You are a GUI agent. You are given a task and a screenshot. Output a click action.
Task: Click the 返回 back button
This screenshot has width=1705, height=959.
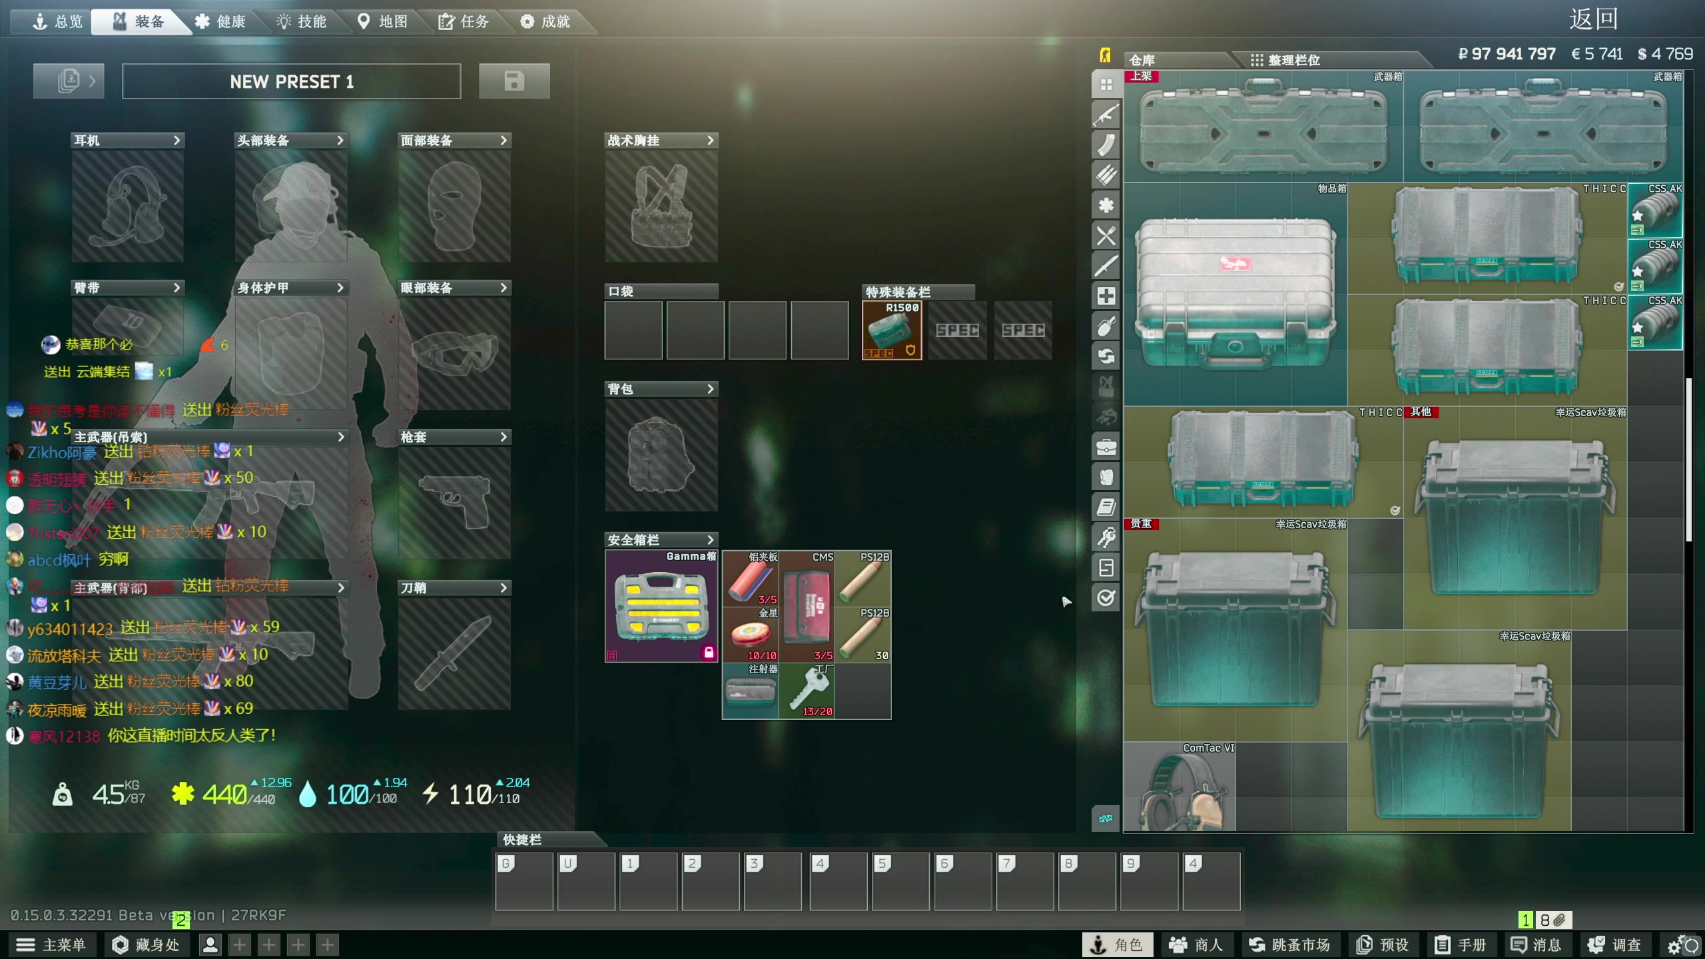[x=1593, y=19]
